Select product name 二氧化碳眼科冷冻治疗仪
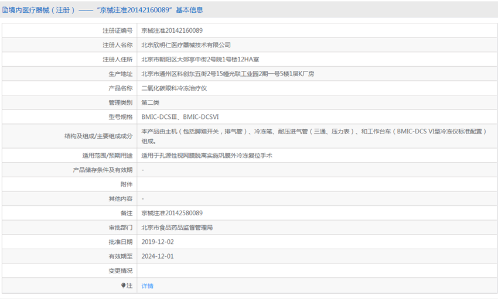 click(174, 88)
